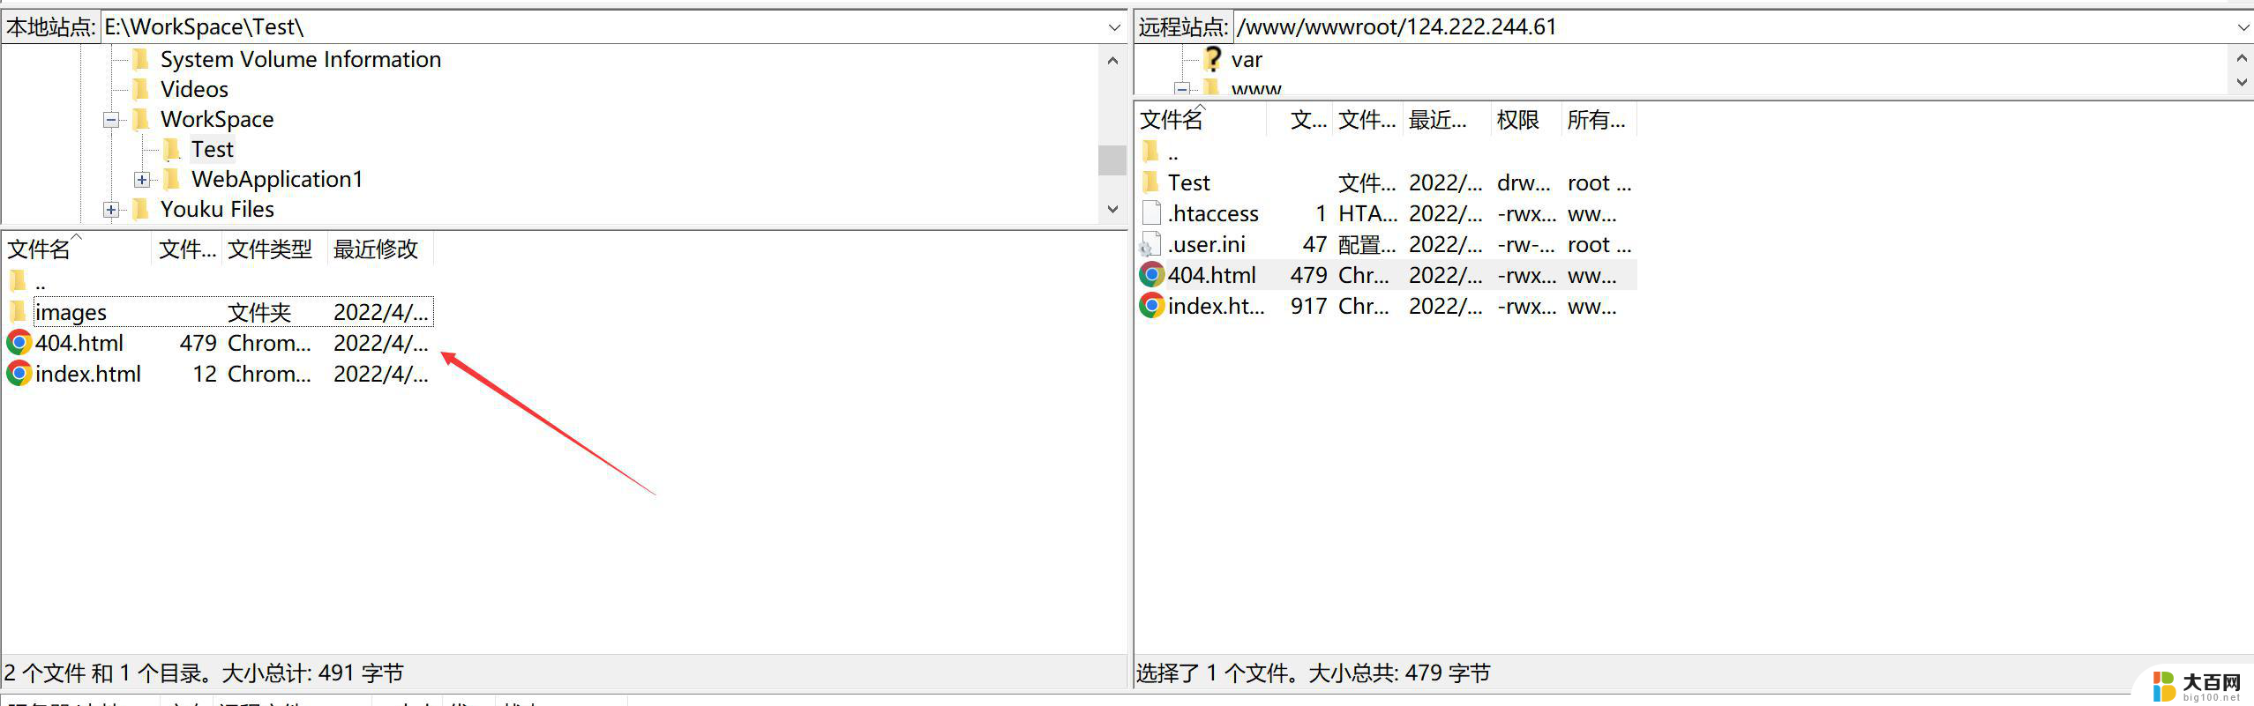Viewport: 2254px width, 706px height.
Task: Click local 404.html size value 479
Action: pyautogui.click(x=198, y=343)
